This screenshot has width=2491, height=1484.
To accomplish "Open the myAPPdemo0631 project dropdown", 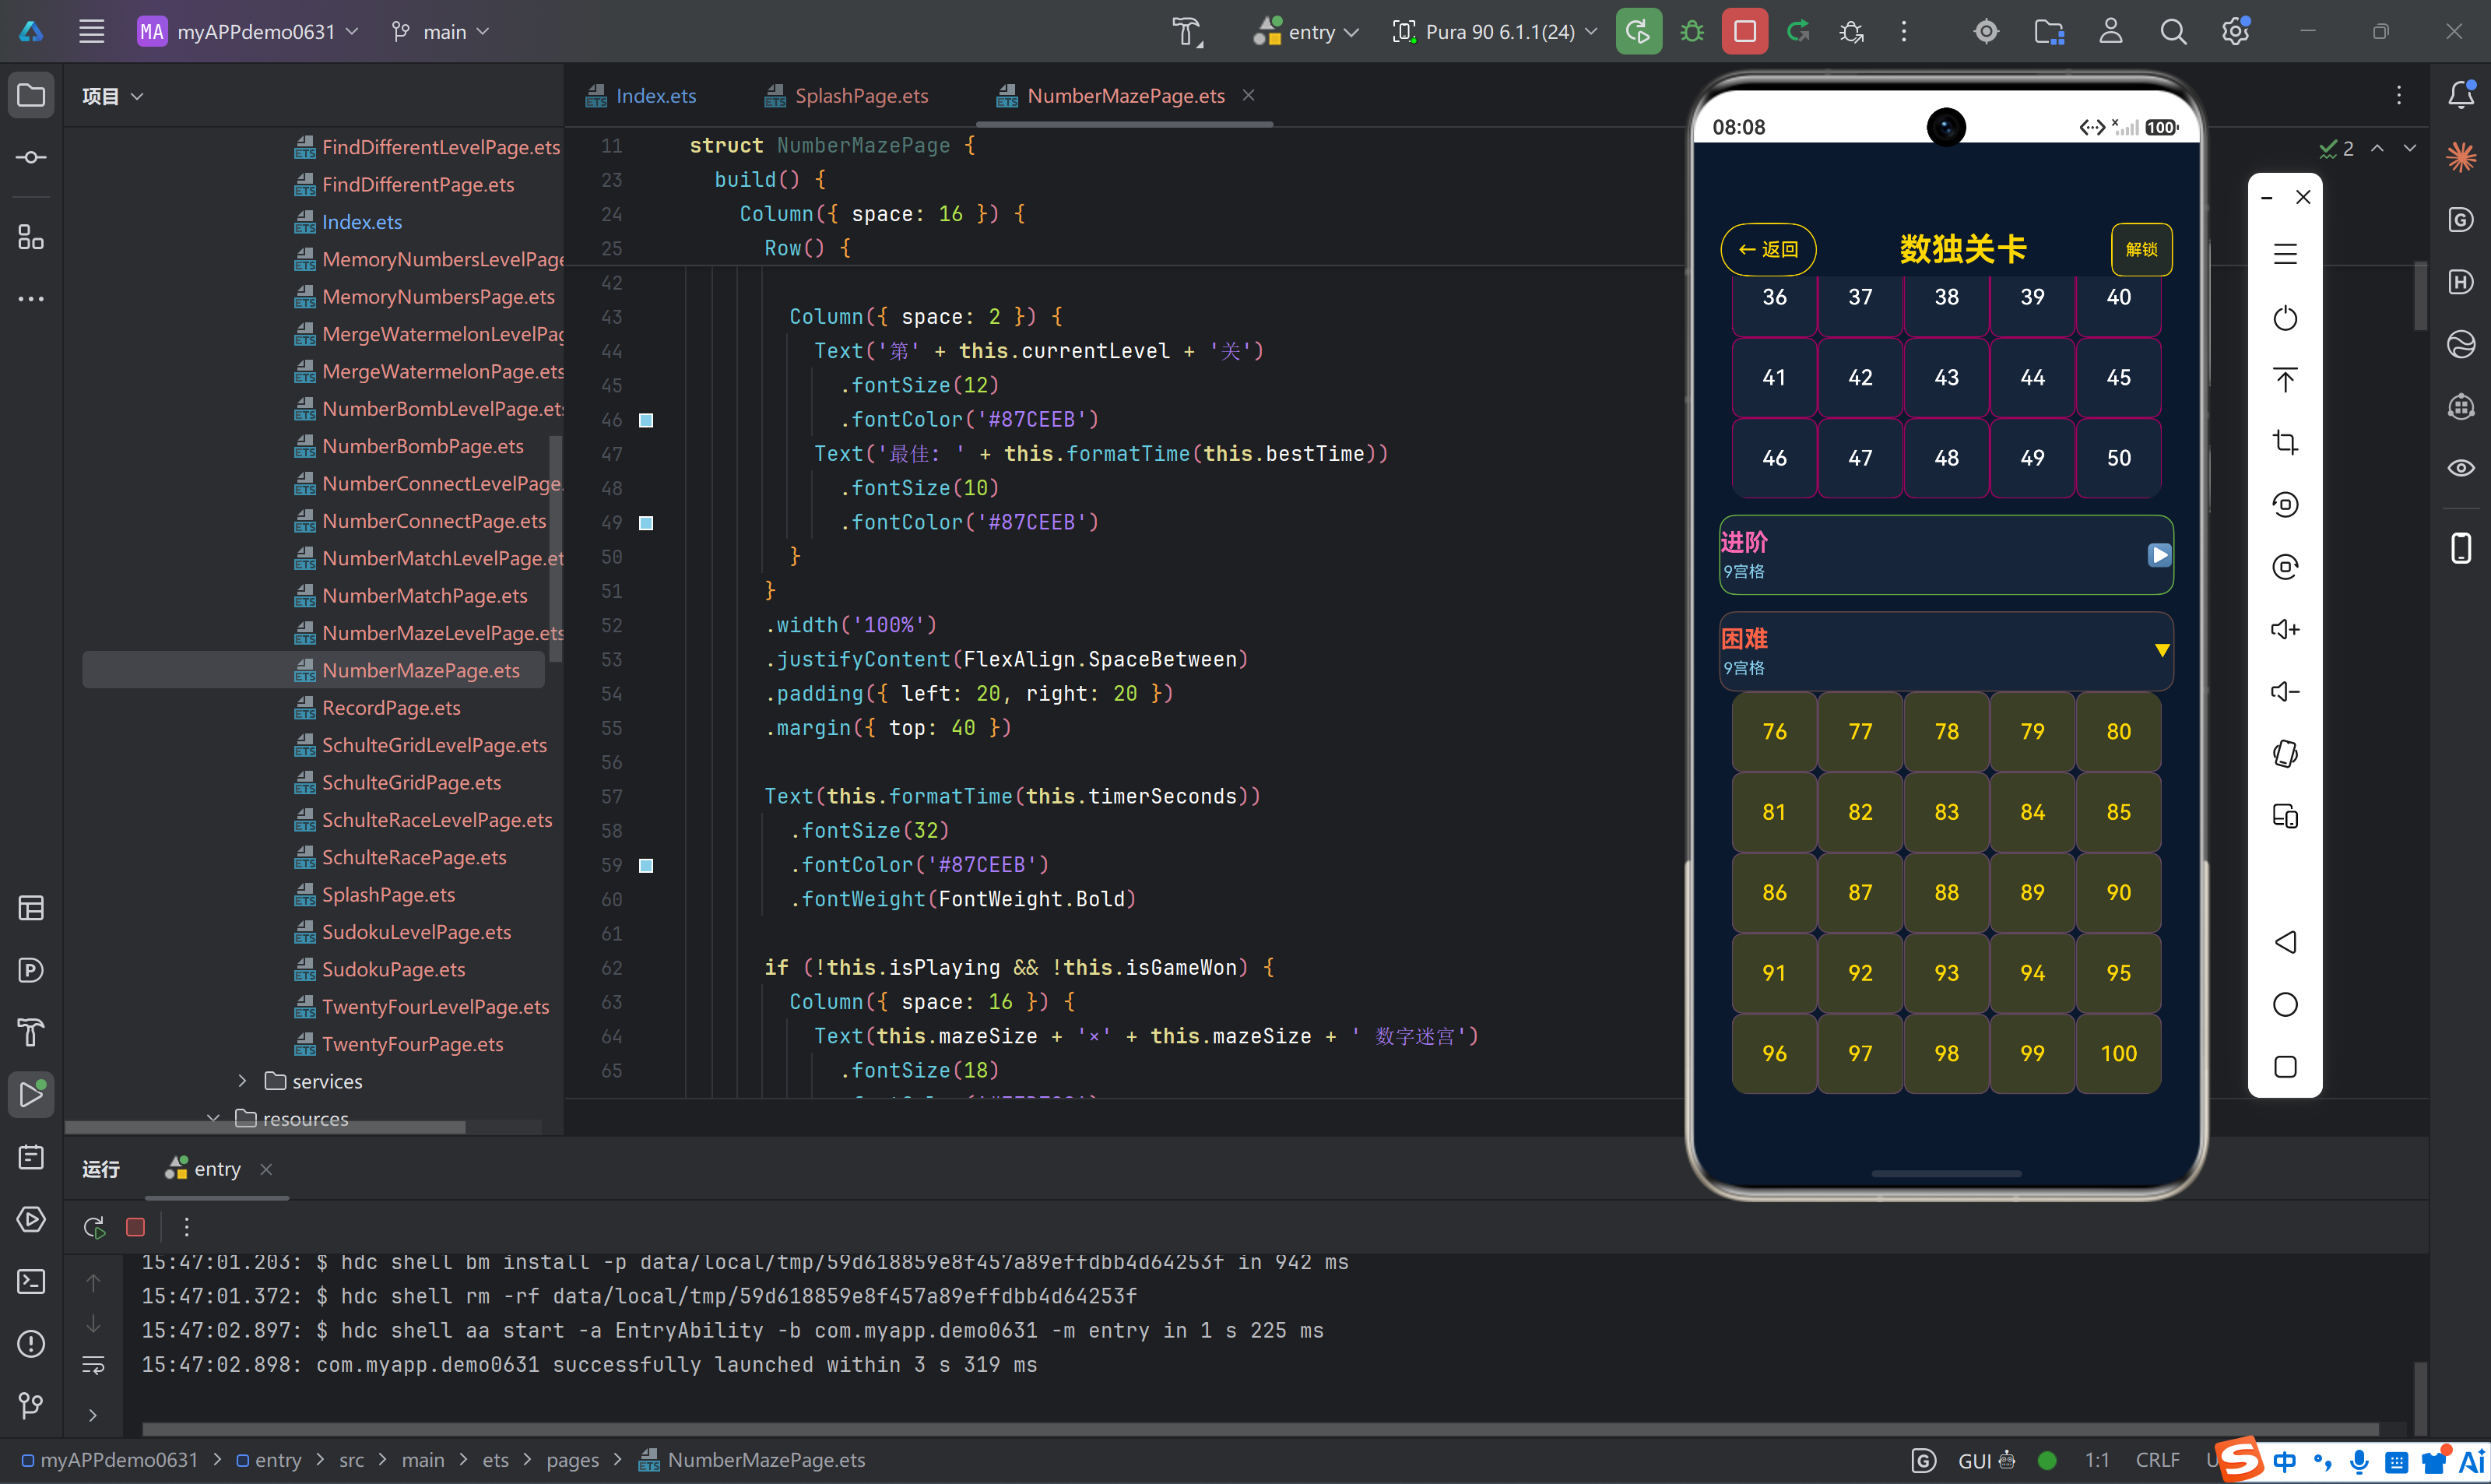I will click(x=248, y=32).
